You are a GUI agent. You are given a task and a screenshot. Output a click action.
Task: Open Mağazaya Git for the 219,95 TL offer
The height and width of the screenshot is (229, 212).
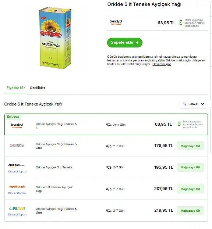click(190, 211)
